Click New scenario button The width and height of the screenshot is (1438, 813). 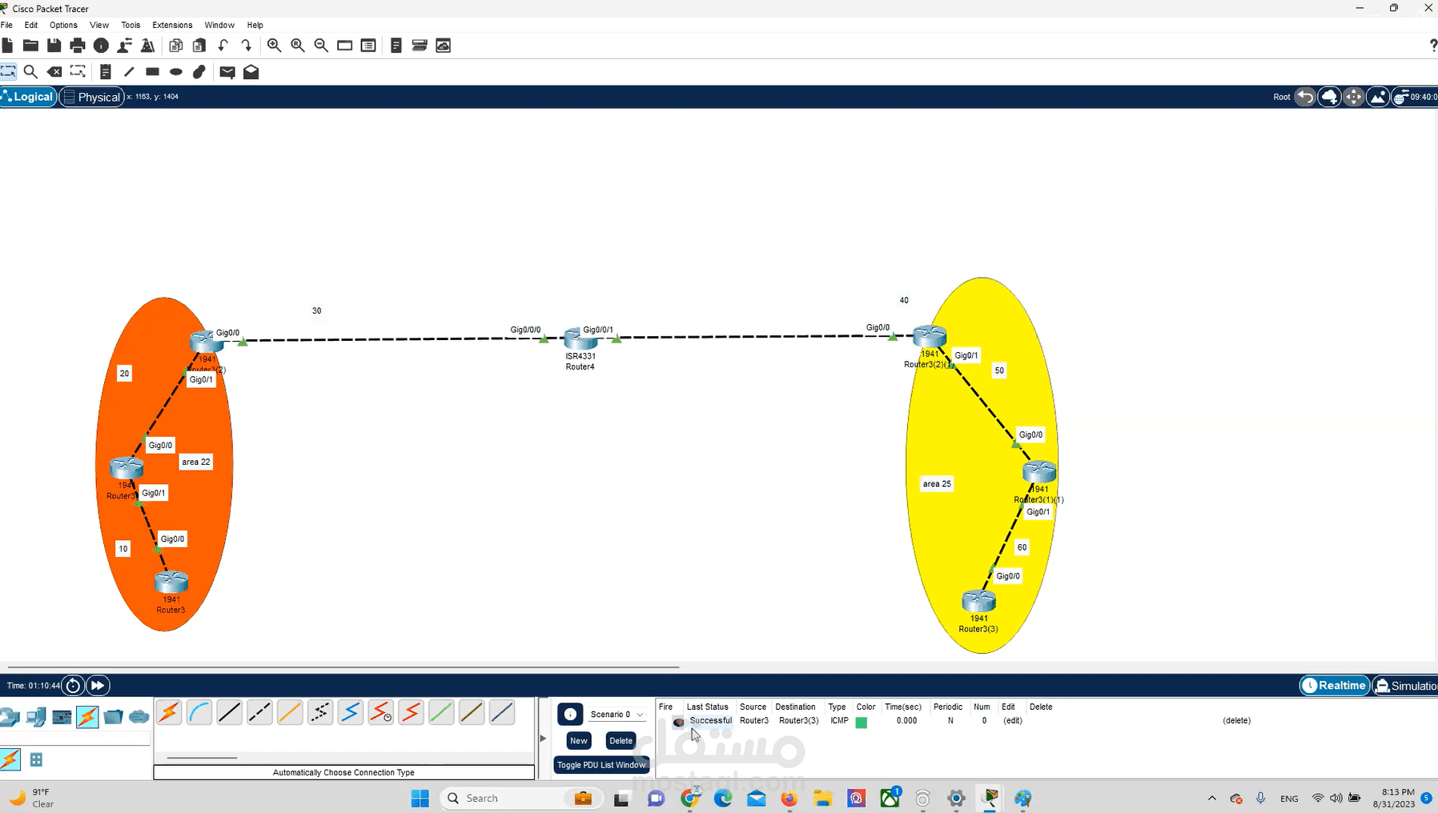(579, 741)
